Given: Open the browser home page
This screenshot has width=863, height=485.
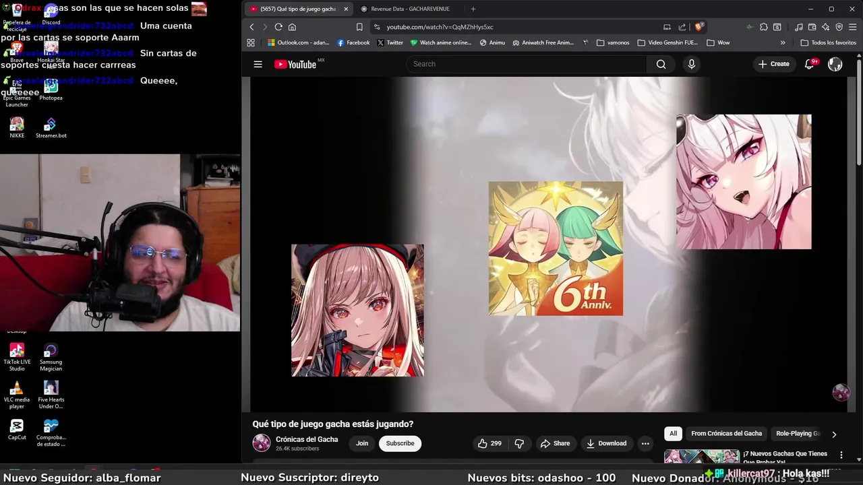Looking at the screenshot, I should tap(292, 27).
